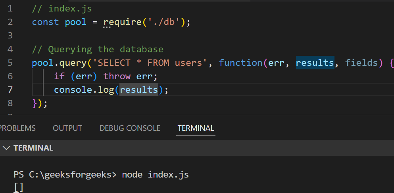The image size is (394, 193).
Task: Click line number 1 in the gutter
Action: click(x=10, y=8)
